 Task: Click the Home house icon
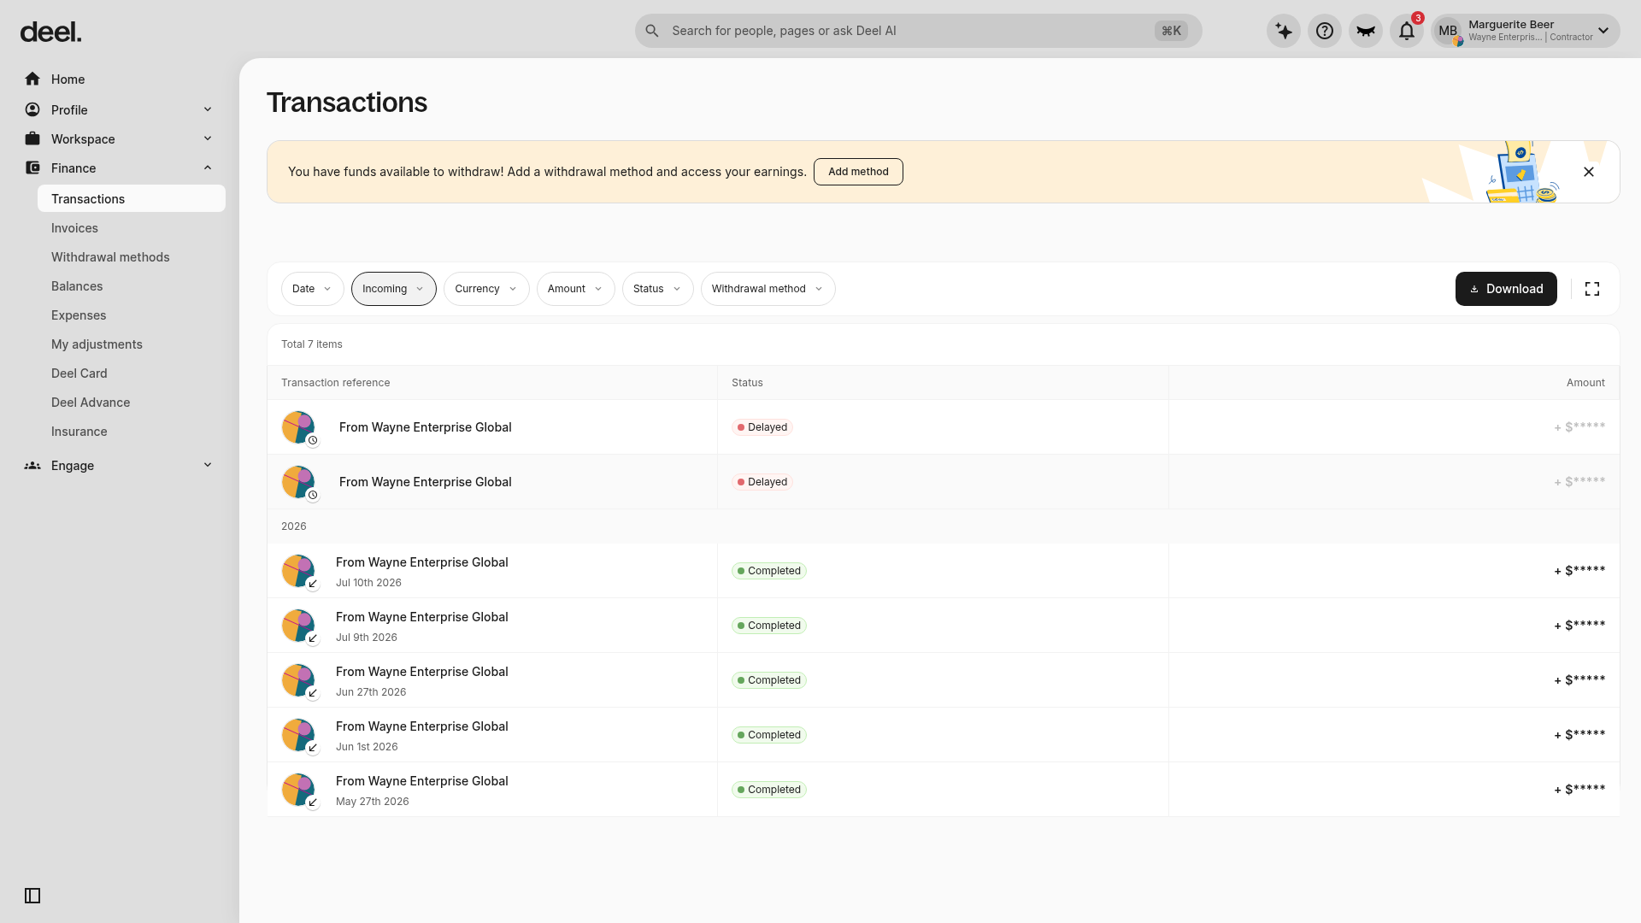point(32,79)
